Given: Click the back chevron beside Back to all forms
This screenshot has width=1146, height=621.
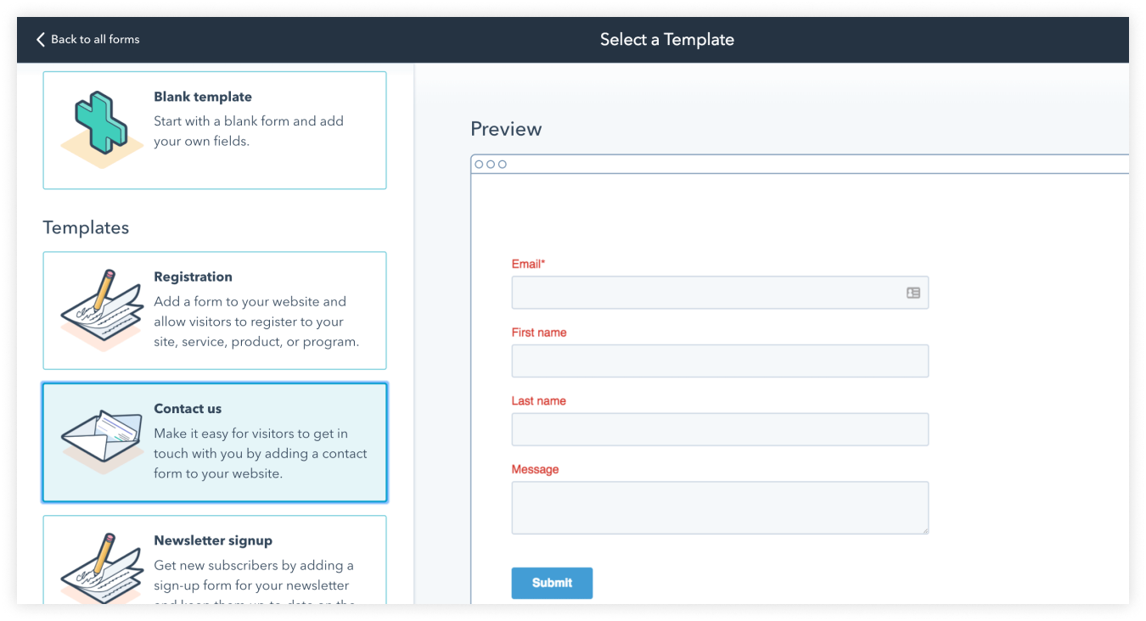Looking at the screenshot, I should 40,39.
